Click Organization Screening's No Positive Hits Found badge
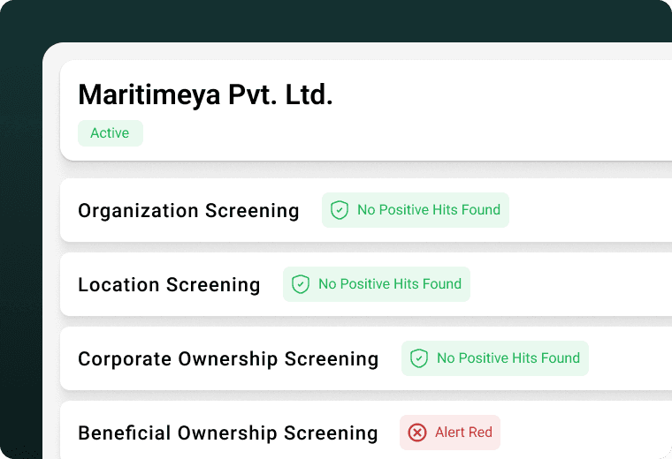 pos(416,210)
